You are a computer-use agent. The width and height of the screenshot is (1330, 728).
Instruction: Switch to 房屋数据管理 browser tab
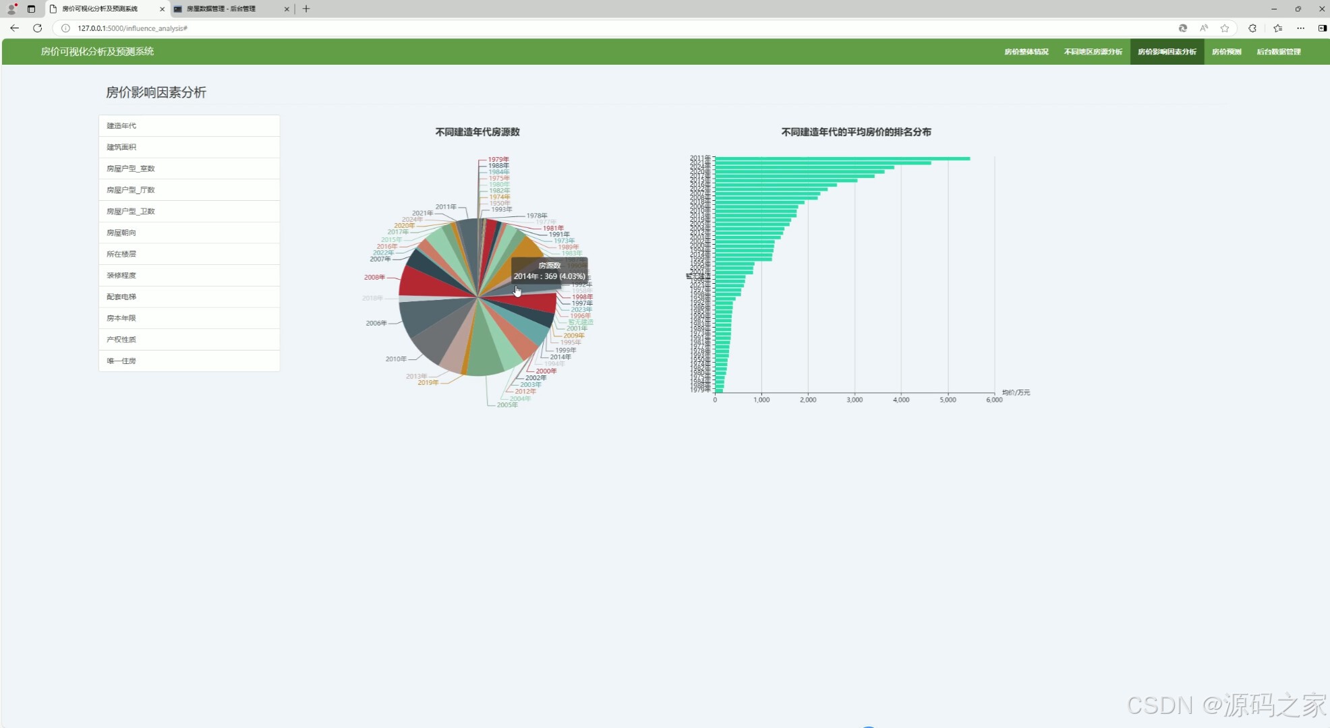click(221, 9)
